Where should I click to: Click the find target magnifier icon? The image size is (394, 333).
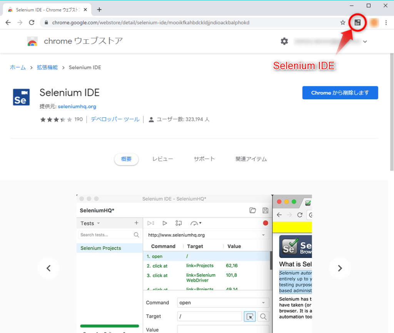pos(263,316)
